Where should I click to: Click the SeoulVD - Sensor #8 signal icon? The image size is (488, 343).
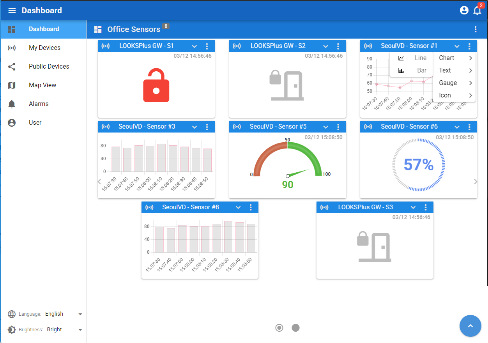(x=149, y=207)
